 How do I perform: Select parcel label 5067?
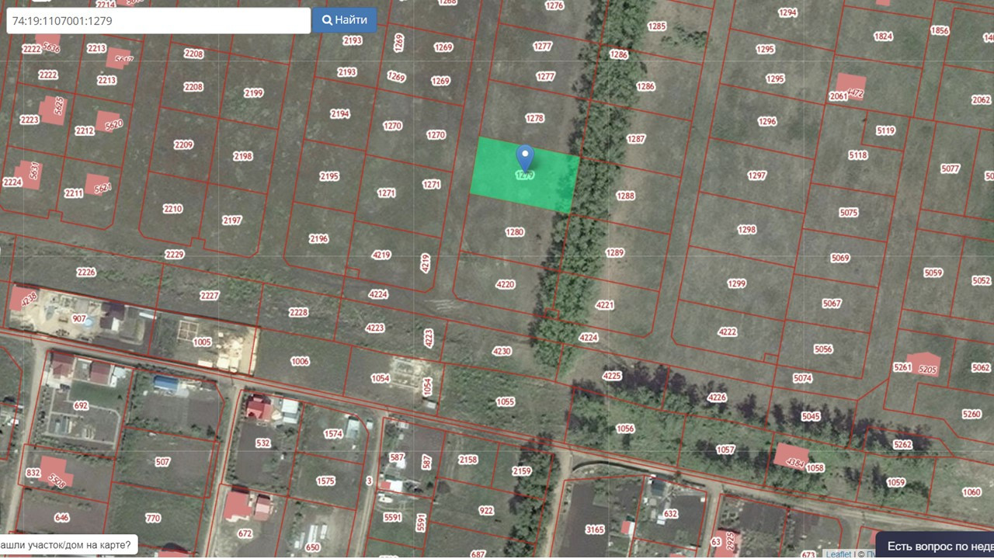point(832,304)
